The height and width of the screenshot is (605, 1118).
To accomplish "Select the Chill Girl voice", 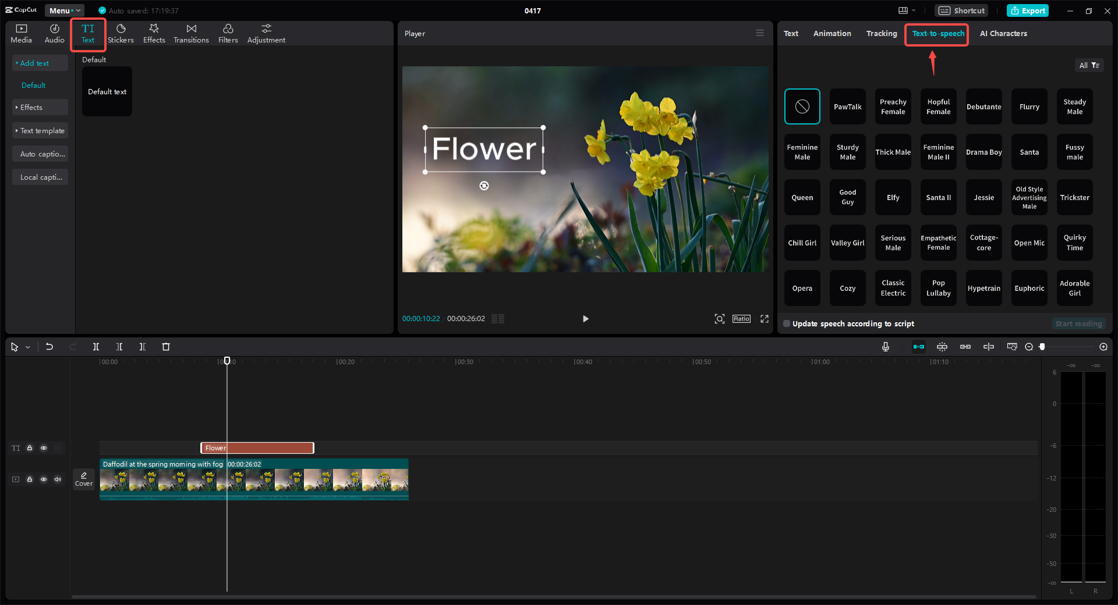I will pos(802,243).
